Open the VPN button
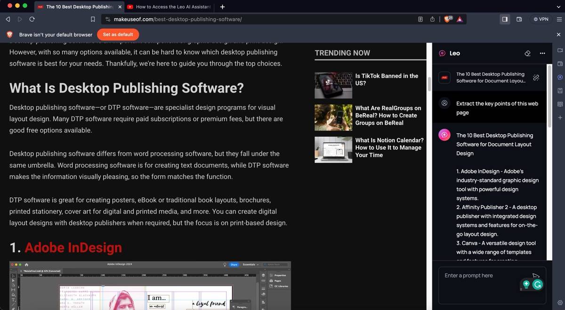This screenshot has height=310, width=565. [x=541, y=19]
